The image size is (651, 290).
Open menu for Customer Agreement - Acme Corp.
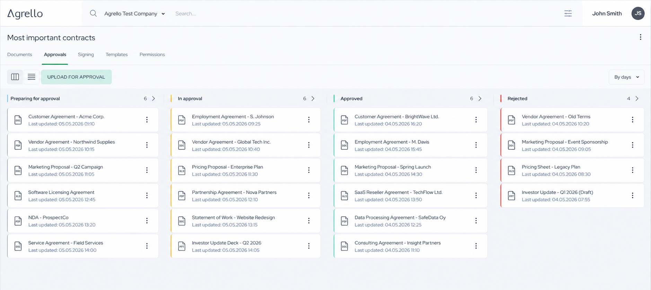point(147,120)
